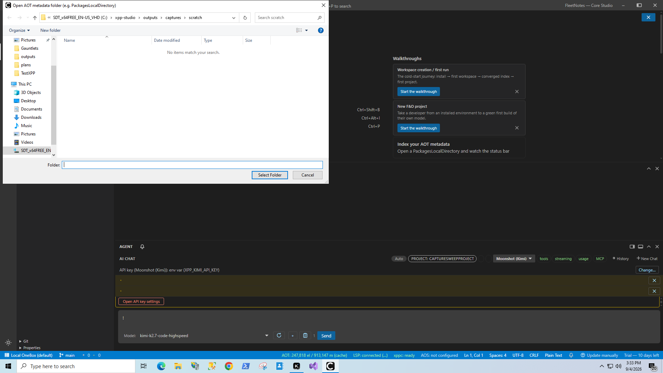This screenshot has width=663, height=373.
Task: Toggle the Auto mode pill in AI Chat
Action: [x=399, y=259]
